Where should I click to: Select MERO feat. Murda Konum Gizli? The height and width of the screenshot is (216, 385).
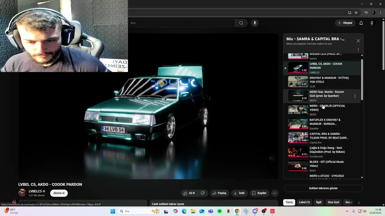point(322,96)
